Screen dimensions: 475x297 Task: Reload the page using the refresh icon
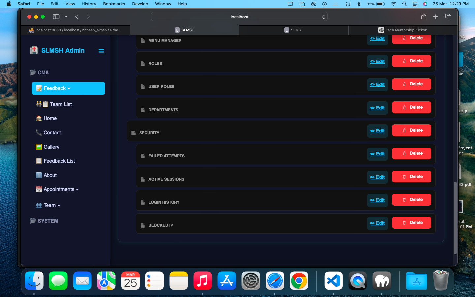point(323,17)
